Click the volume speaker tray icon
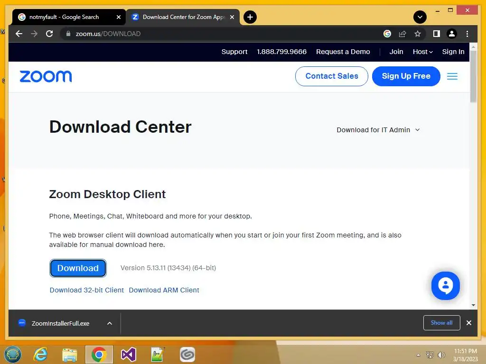486x364 pixels. click(441, 355)
